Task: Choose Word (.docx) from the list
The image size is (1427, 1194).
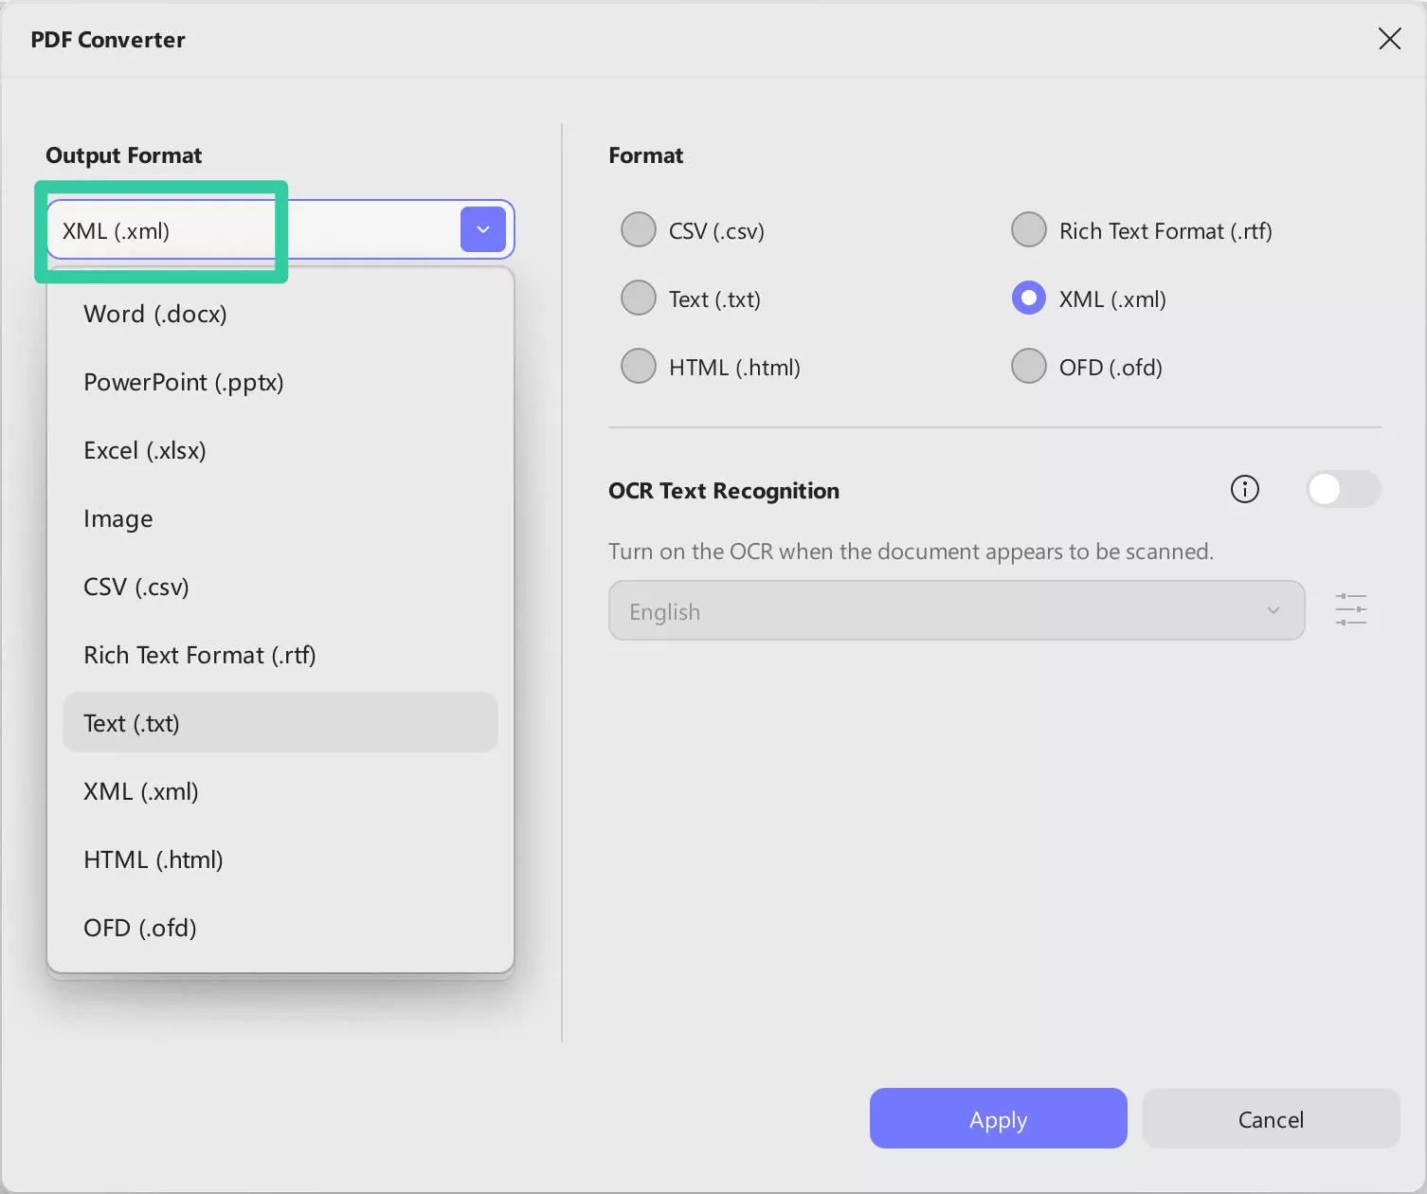Action: pos(155,314)
